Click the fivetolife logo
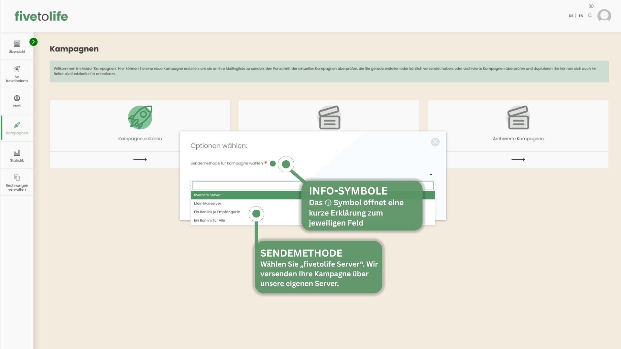This screenshot has height=349, width=621. tap(41, 16)
